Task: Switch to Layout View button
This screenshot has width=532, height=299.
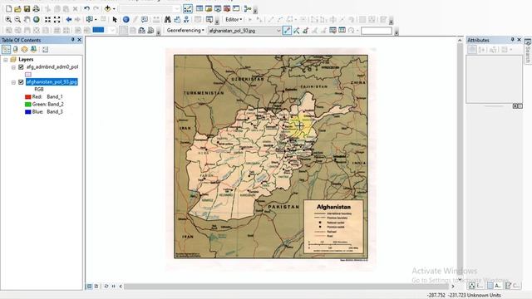Action: click(96, 287)
